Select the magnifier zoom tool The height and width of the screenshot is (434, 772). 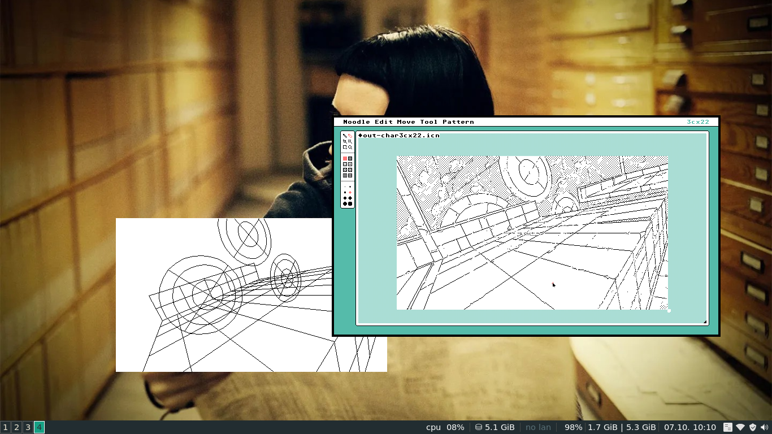pos(350,147)
